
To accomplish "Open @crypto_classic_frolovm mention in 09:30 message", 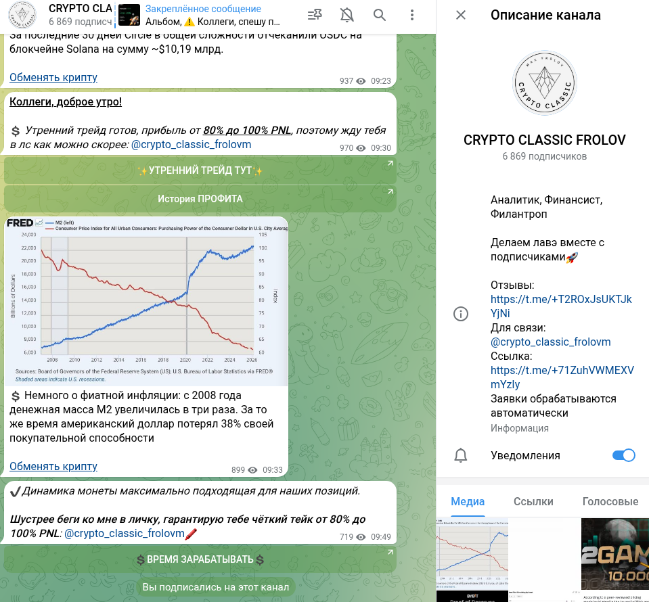I will click(x=192, y=144).
